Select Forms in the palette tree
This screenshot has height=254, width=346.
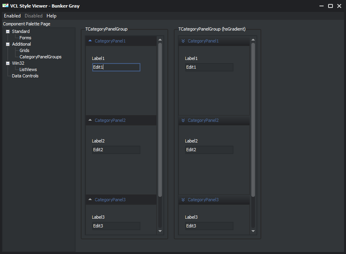pyautogui.click(x=25, y=38)
